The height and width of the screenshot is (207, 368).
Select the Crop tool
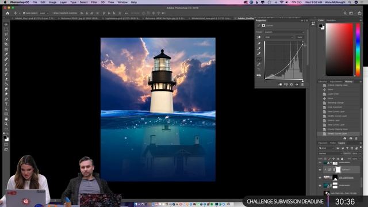[6, 44]
